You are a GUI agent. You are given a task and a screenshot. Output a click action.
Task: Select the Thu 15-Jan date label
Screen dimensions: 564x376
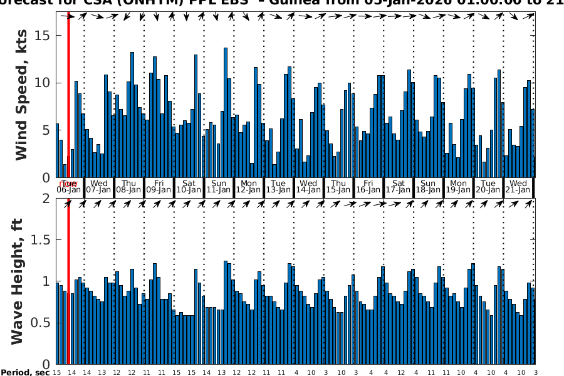[338, 187]
